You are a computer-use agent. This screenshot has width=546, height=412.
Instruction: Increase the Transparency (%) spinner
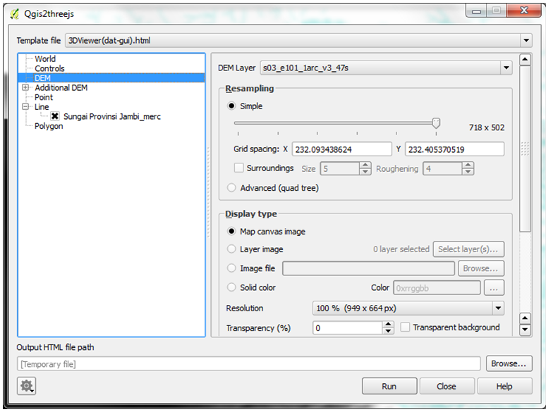pyautogui.click(x=388, y=325)
